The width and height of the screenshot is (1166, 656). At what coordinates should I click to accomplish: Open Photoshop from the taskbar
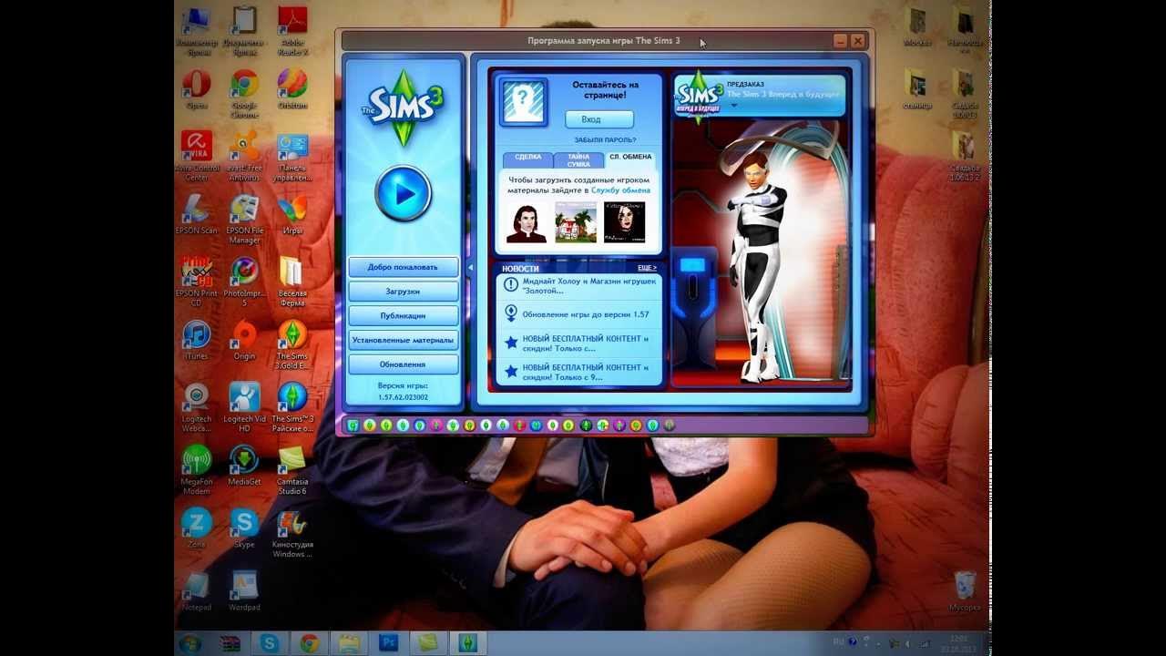point(389,643)
